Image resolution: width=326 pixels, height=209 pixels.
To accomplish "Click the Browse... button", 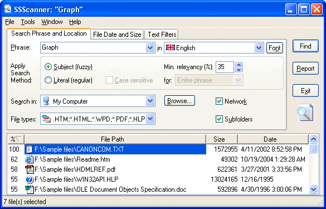I will (179, 101).
